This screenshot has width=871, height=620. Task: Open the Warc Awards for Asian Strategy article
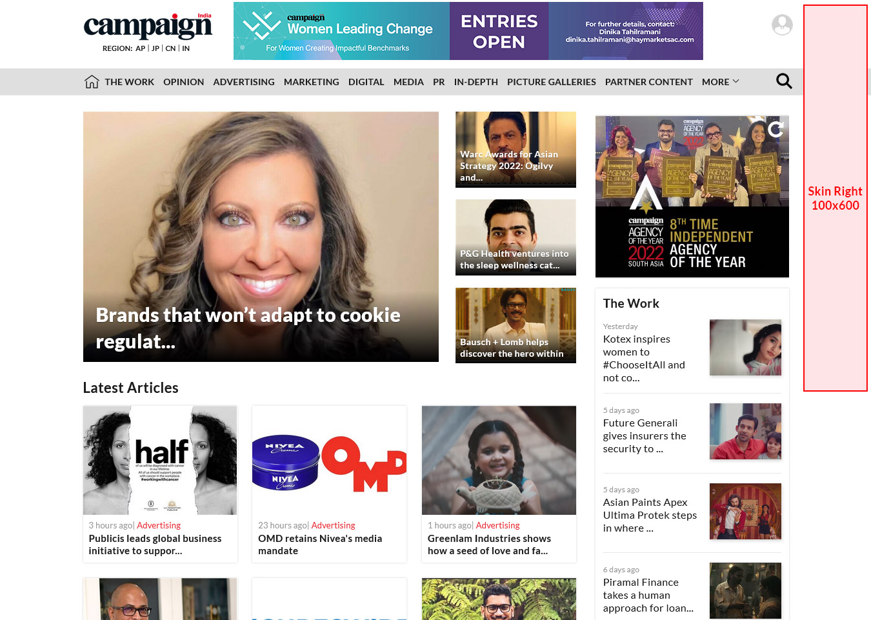click(516, 150)
